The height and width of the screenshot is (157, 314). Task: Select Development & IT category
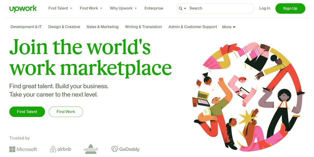point(26,27)
